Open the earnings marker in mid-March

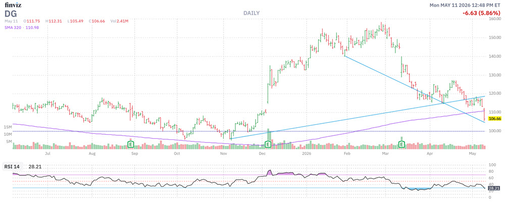tap(401, 144)
